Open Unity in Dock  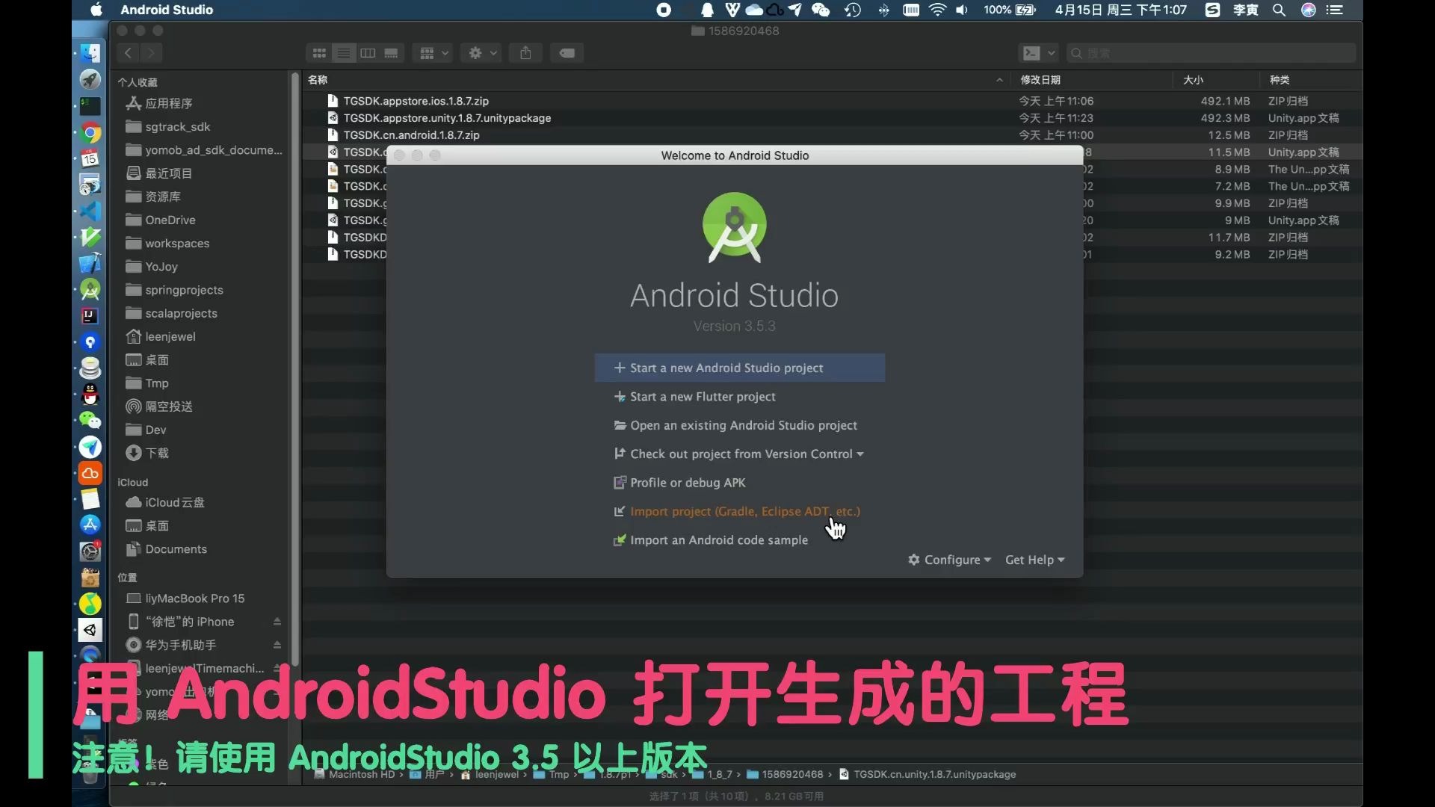point(90,630)
